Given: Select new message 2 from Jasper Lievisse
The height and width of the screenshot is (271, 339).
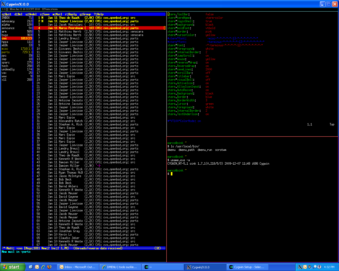Looking at the screenshot, I should click(x=100, y=21).
